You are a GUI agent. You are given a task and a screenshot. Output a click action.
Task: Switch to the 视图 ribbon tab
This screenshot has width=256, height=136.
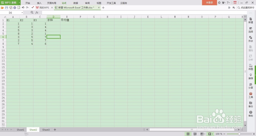click(x=99, y=3)
